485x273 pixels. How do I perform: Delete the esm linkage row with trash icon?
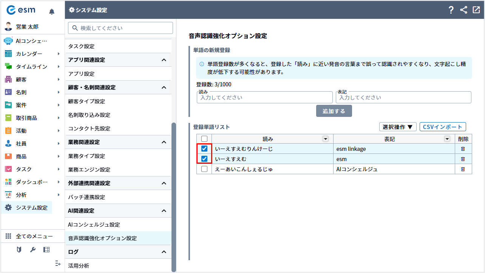coord(463,149)
